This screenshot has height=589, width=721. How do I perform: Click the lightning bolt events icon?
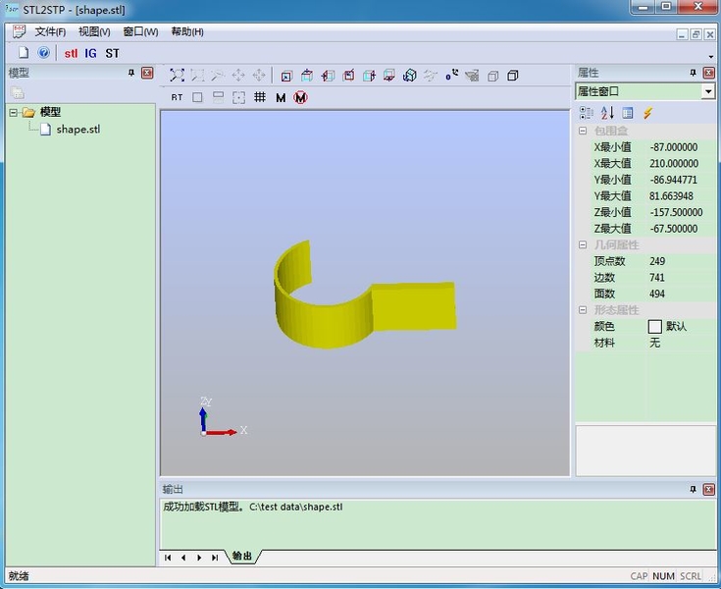647,113
